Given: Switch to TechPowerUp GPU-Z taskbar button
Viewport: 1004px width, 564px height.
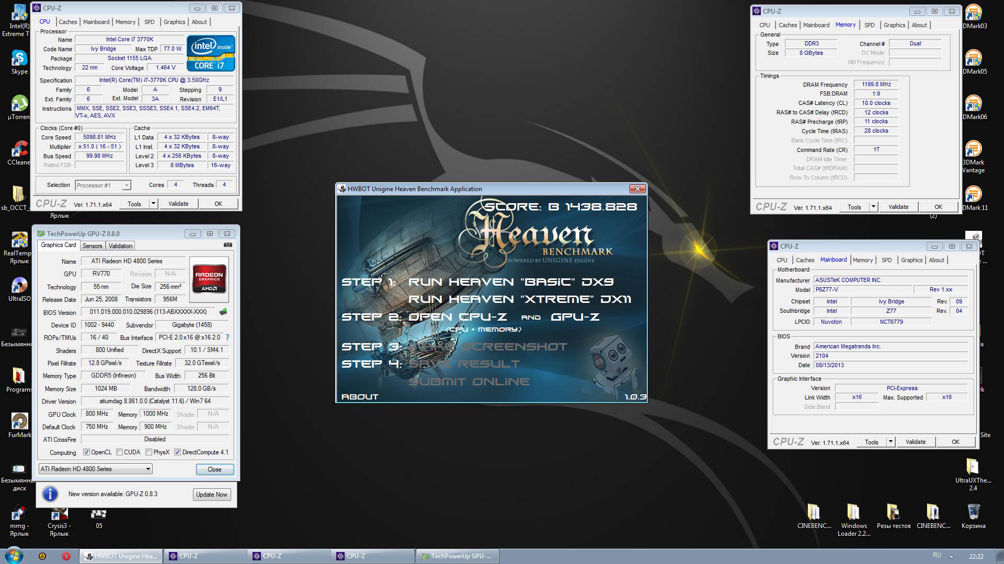Looking at the screenshot, I should pyautogui.click(x=457, y=556).
